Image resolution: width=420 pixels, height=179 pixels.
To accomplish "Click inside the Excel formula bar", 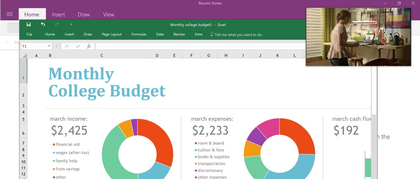I will point(200,46).
